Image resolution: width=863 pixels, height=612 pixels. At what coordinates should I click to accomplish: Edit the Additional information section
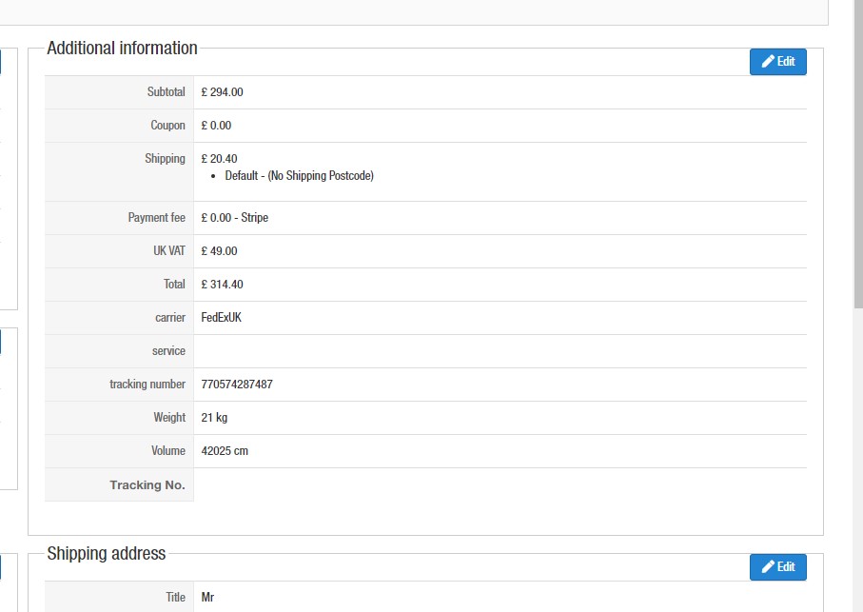[777, 62]
